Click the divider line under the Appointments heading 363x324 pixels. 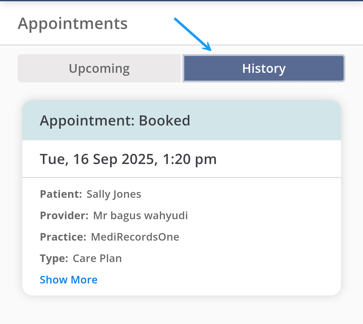pos(181,45)
